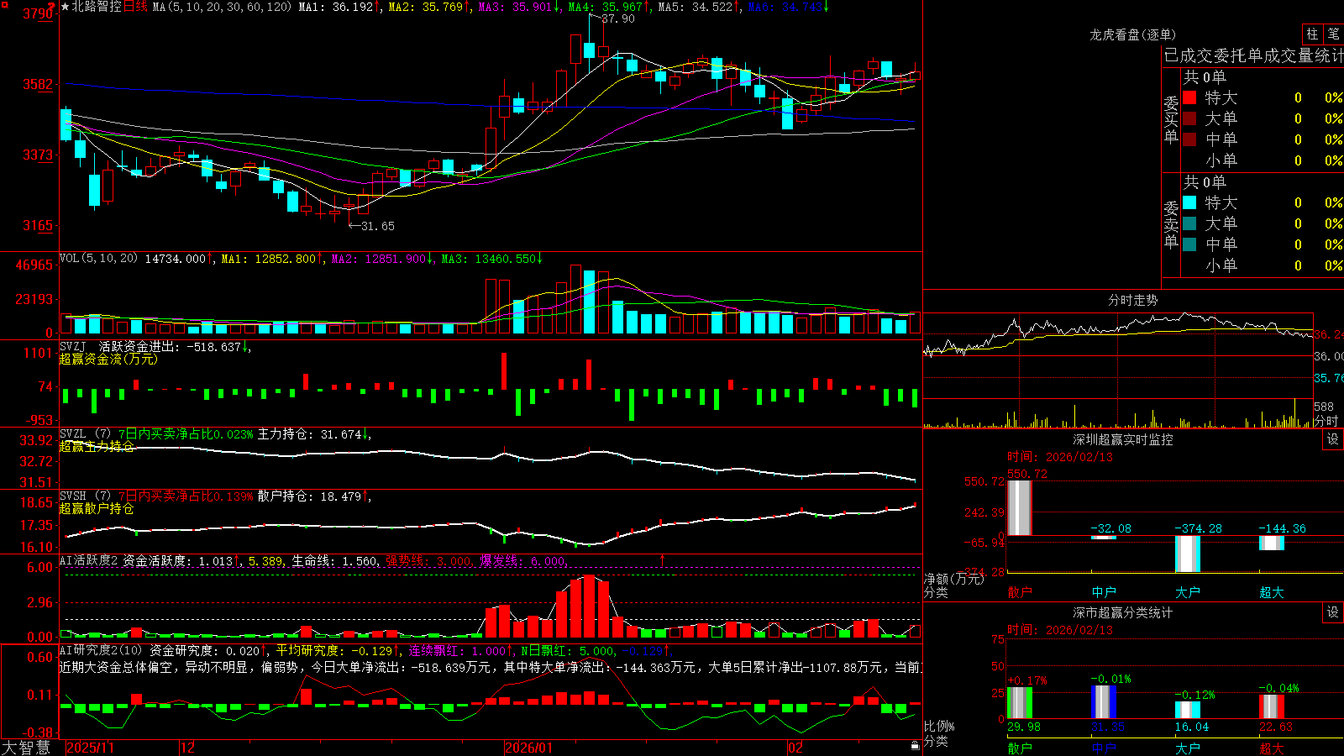
Task: Click the dark red 大单 buy-order swatch
Action: (1189, 118)
